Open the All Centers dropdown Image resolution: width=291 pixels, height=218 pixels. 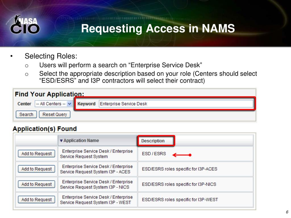53,104
